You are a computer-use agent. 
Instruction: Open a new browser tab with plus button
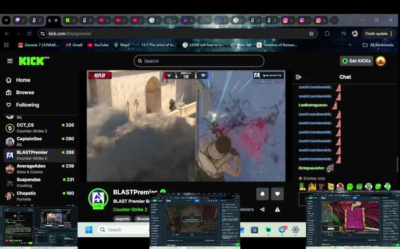point(334,20)
